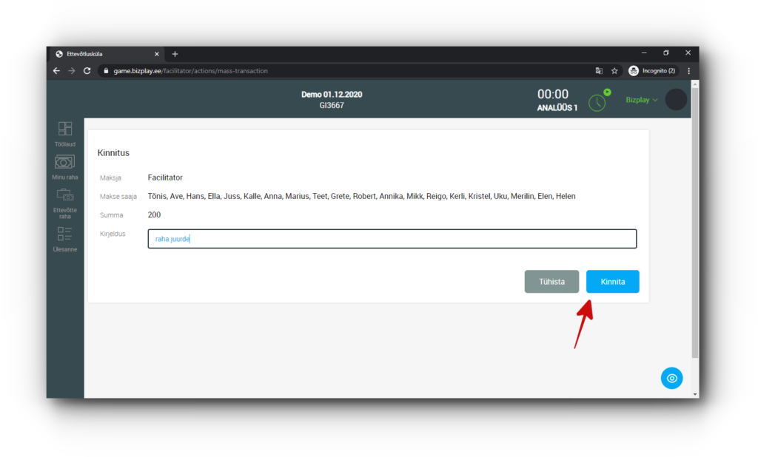Open a new browser tab
The height and width of the screenshot is (457, 758).
coord(175,54)
